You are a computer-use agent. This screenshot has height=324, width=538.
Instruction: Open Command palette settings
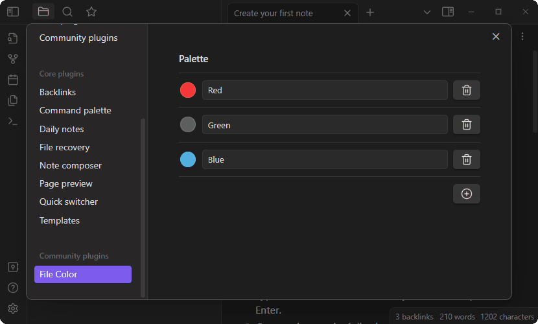point(75,110)
